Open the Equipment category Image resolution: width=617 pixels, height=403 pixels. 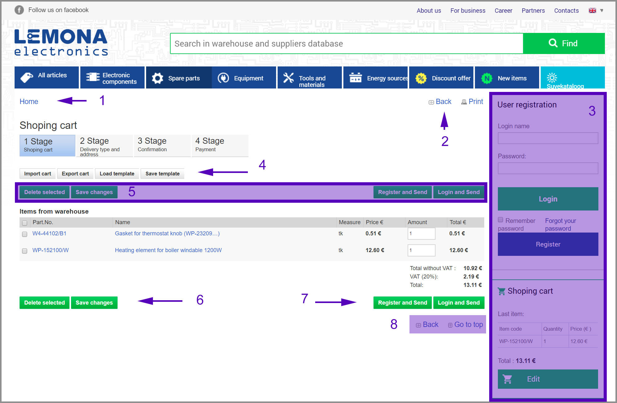244,77
